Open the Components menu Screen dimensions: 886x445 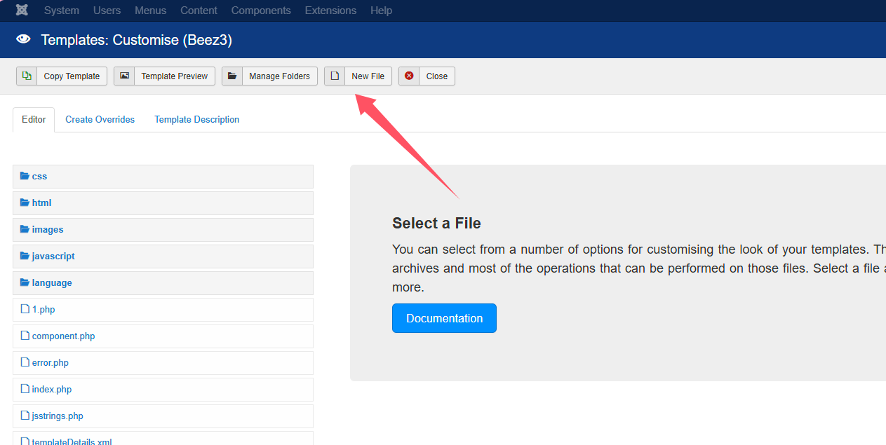pos(261,11)
